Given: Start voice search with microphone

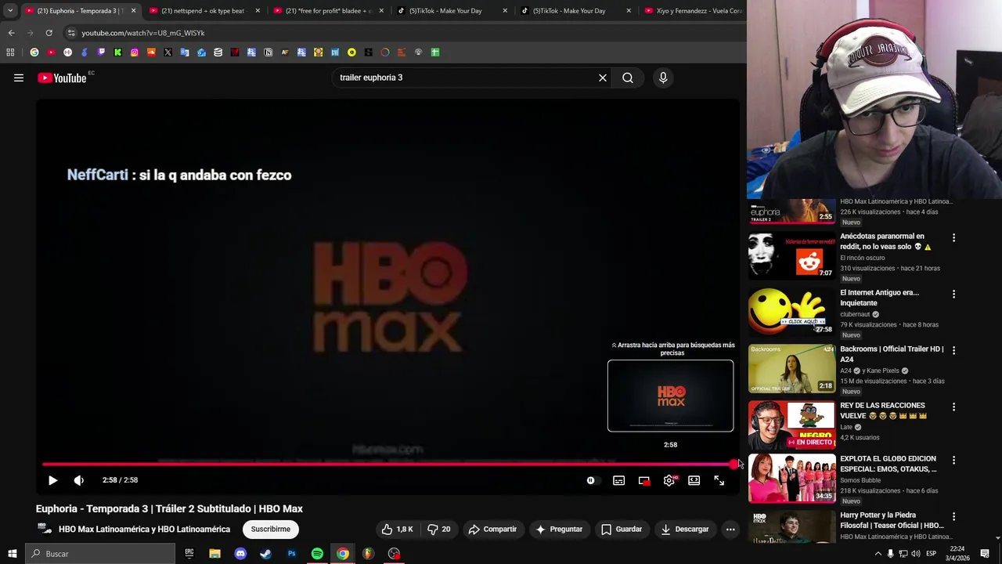Looking at the screenshot, I should (663, 78).
